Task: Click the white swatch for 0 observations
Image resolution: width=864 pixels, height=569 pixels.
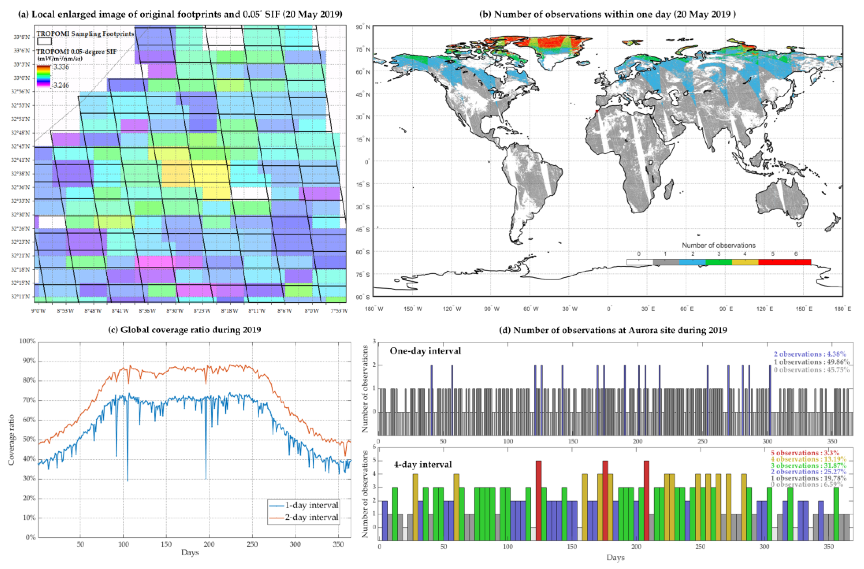Action: [x=640, y=262]
